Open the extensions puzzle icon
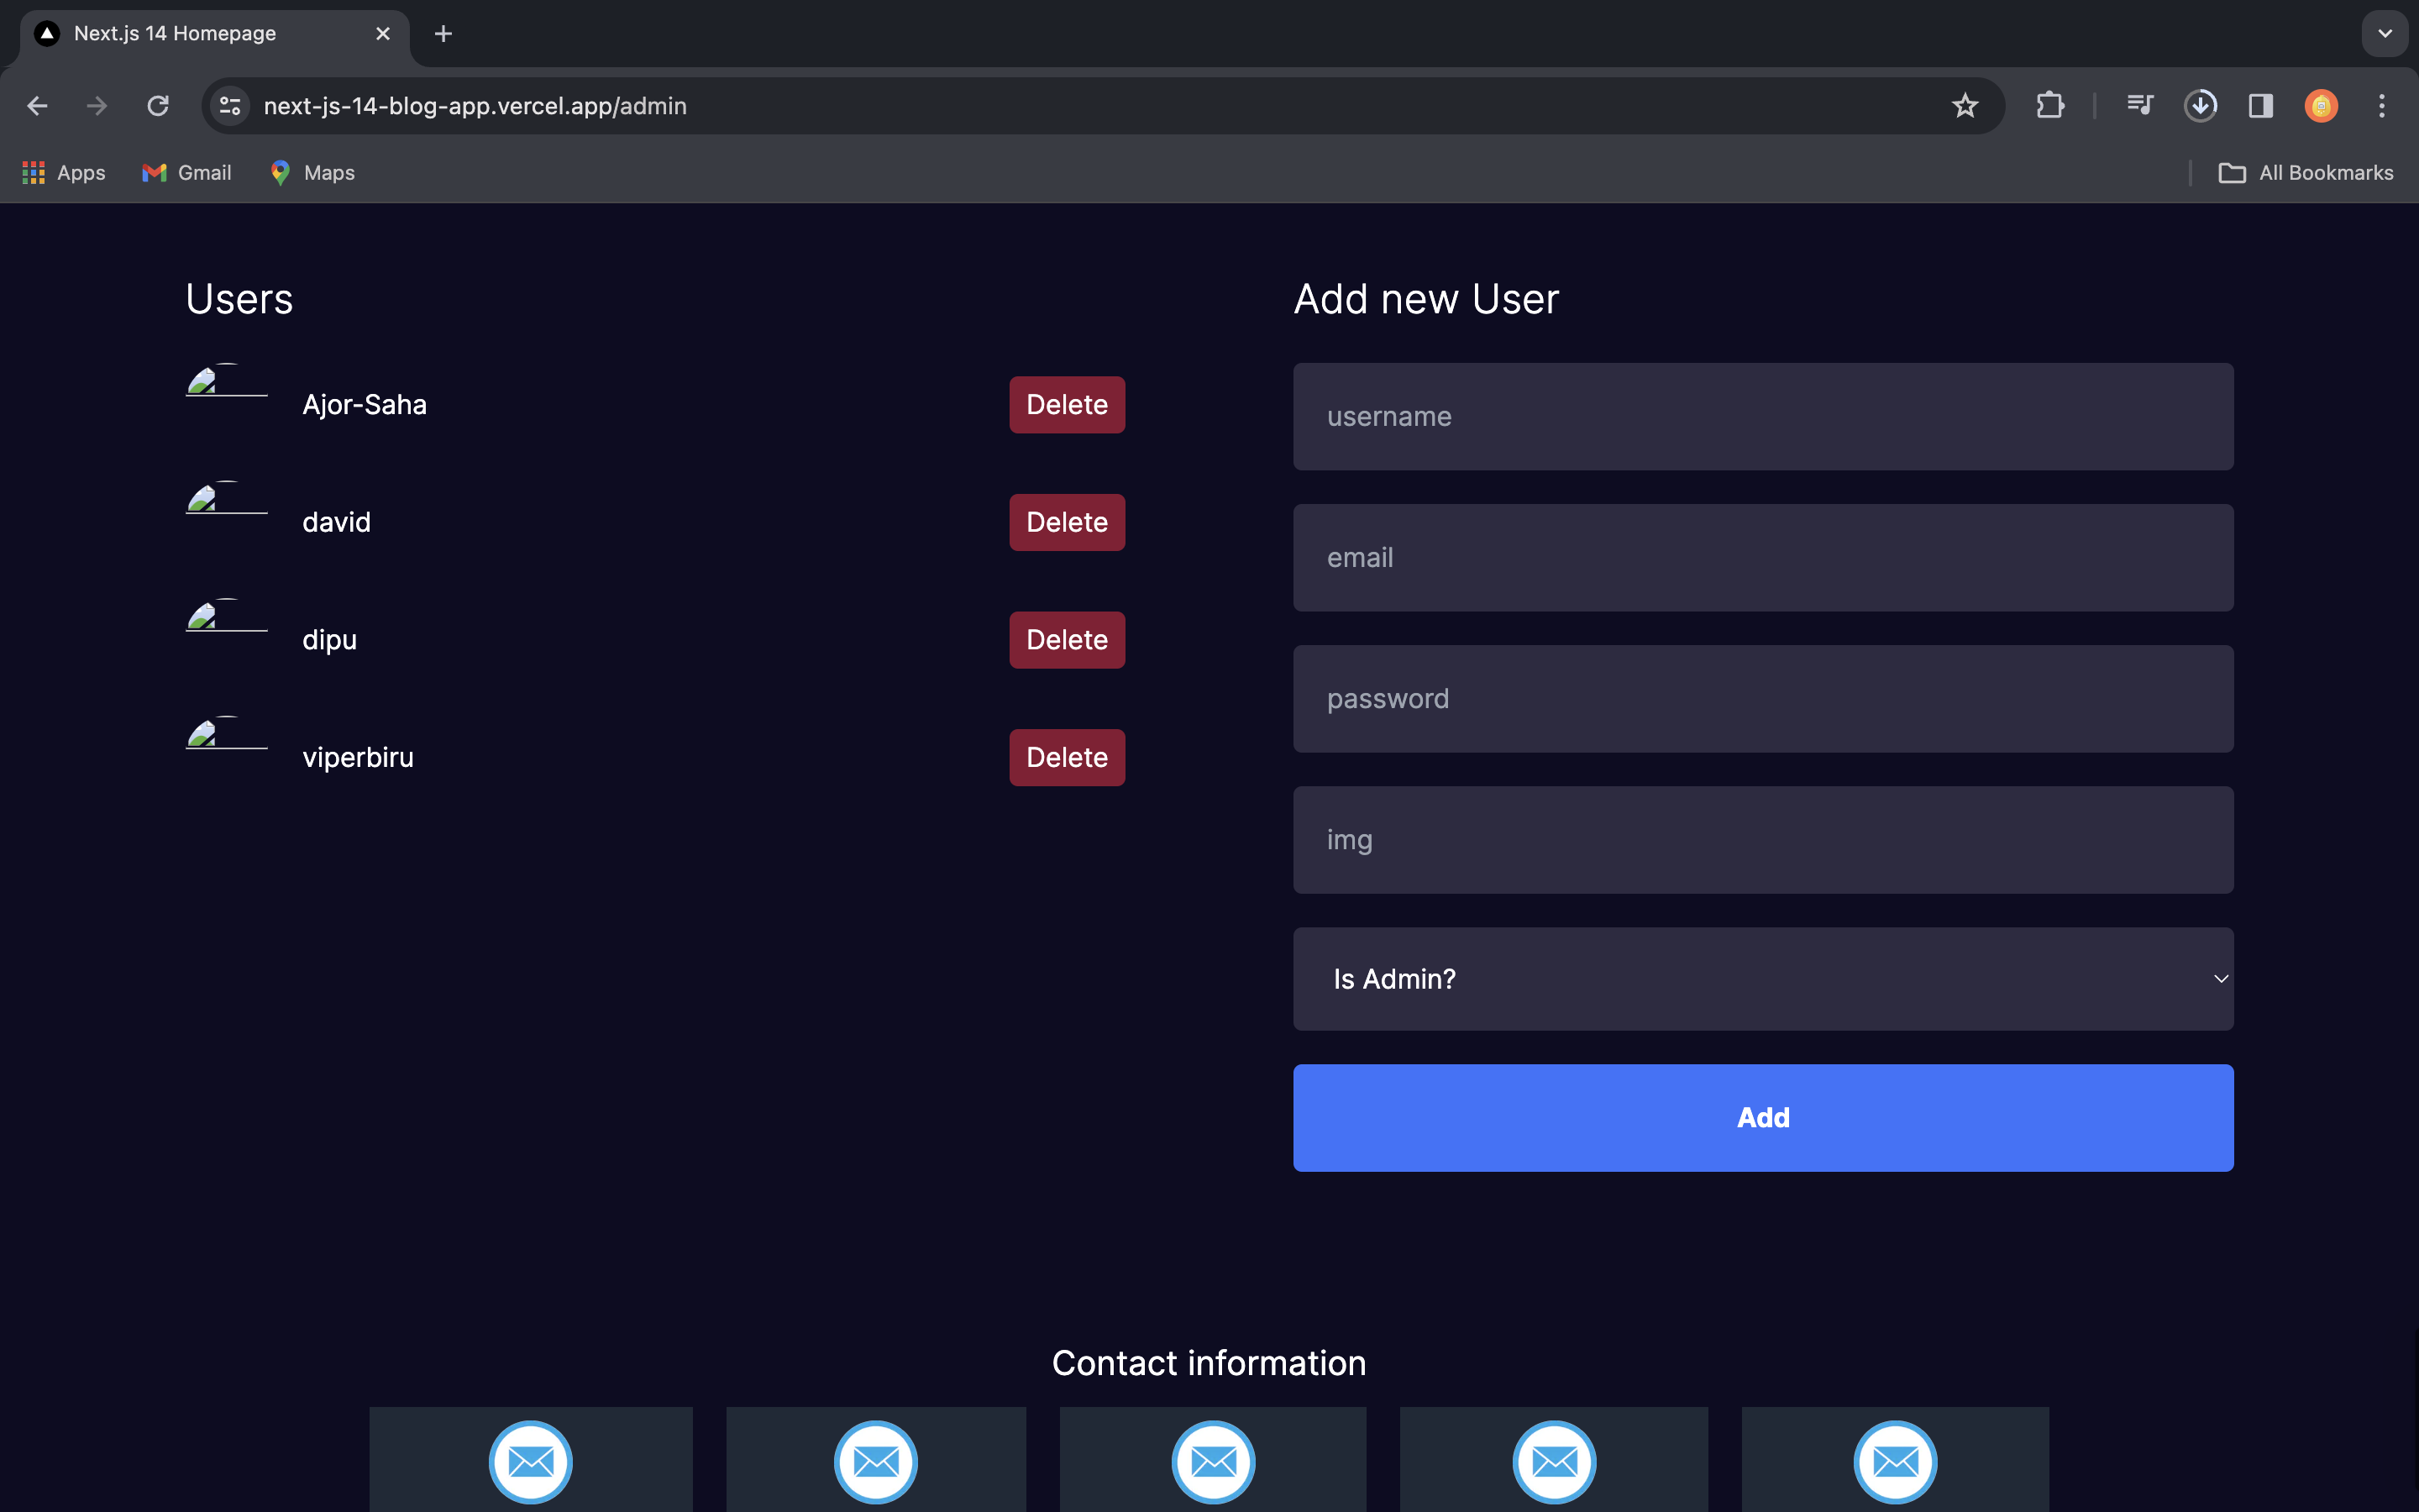The height and width of the screenshot is (1512, 2419). point(2049,106)
